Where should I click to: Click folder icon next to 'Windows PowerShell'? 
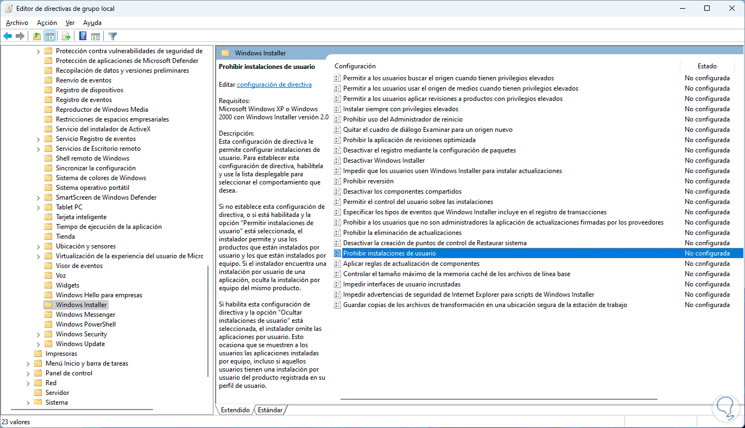[48, 324]
